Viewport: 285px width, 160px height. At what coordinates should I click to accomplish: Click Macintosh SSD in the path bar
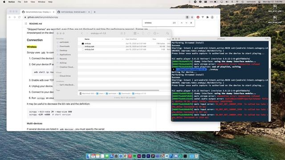pos(87,94)
